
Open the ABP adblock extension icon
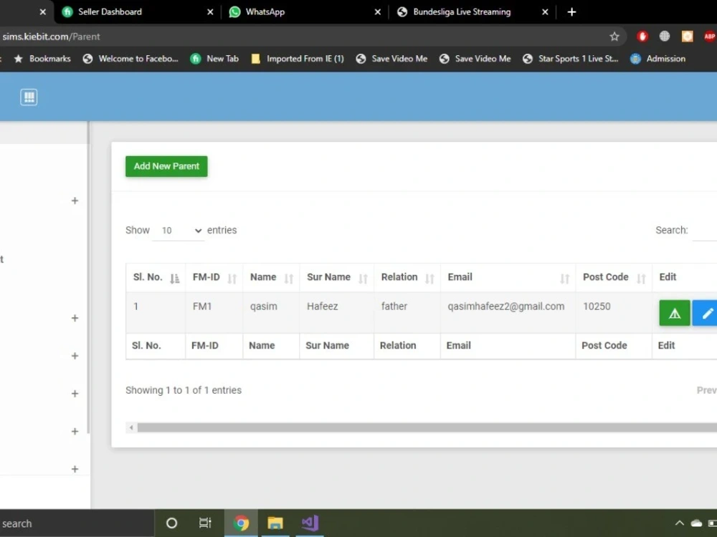[x=709, y=37]
